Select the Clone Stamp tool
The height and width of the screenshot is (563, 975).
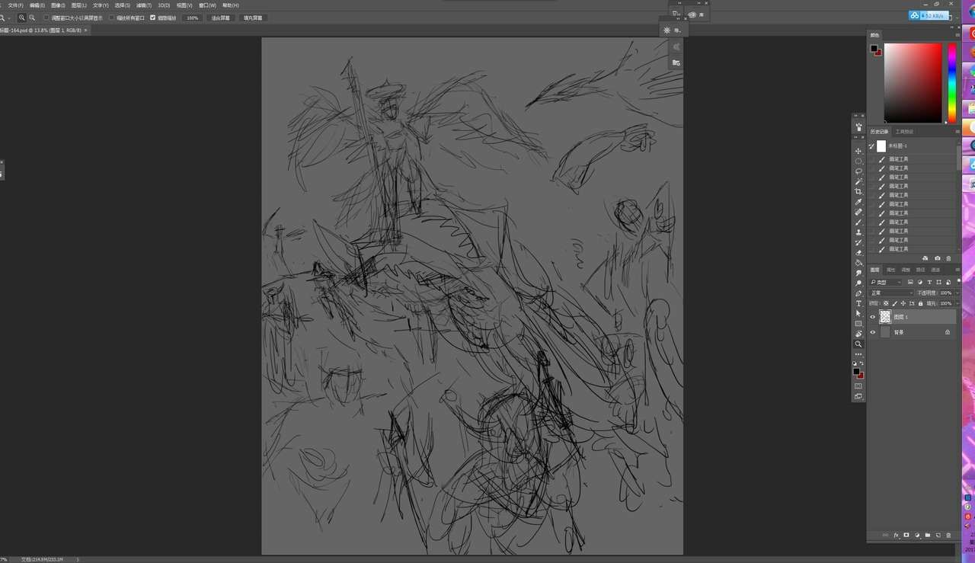(858, 232)
